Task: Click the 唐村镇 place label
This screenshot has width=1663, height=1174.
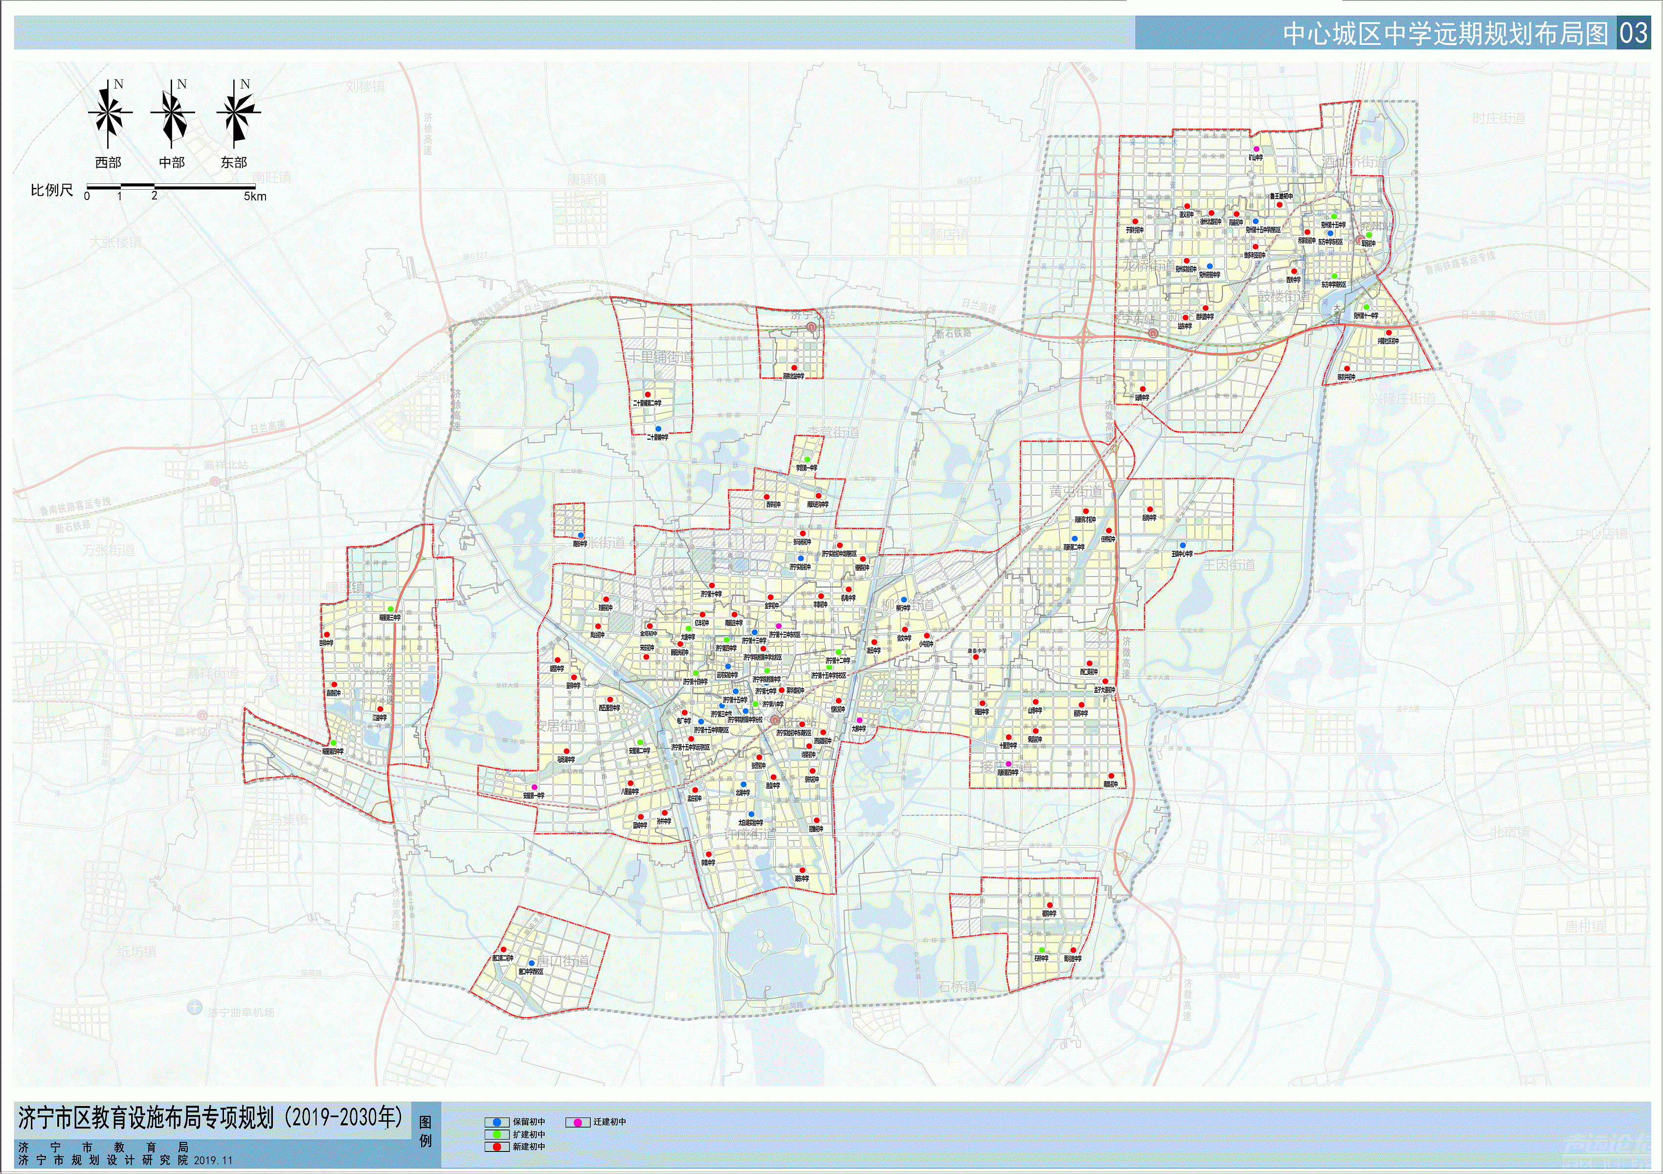Action: (1585, 926)
